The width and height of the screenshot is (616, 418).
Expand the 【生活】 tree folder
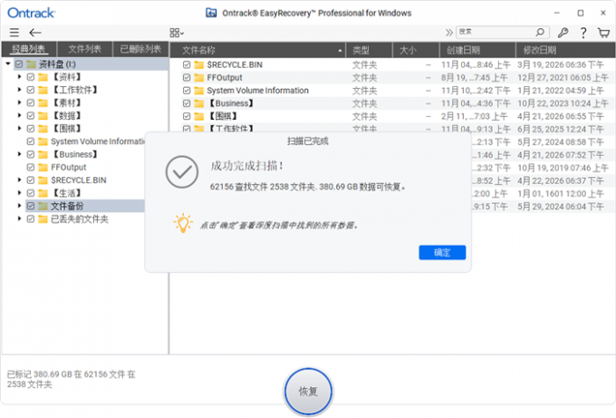pyautogui.click(x=19, y=193)
